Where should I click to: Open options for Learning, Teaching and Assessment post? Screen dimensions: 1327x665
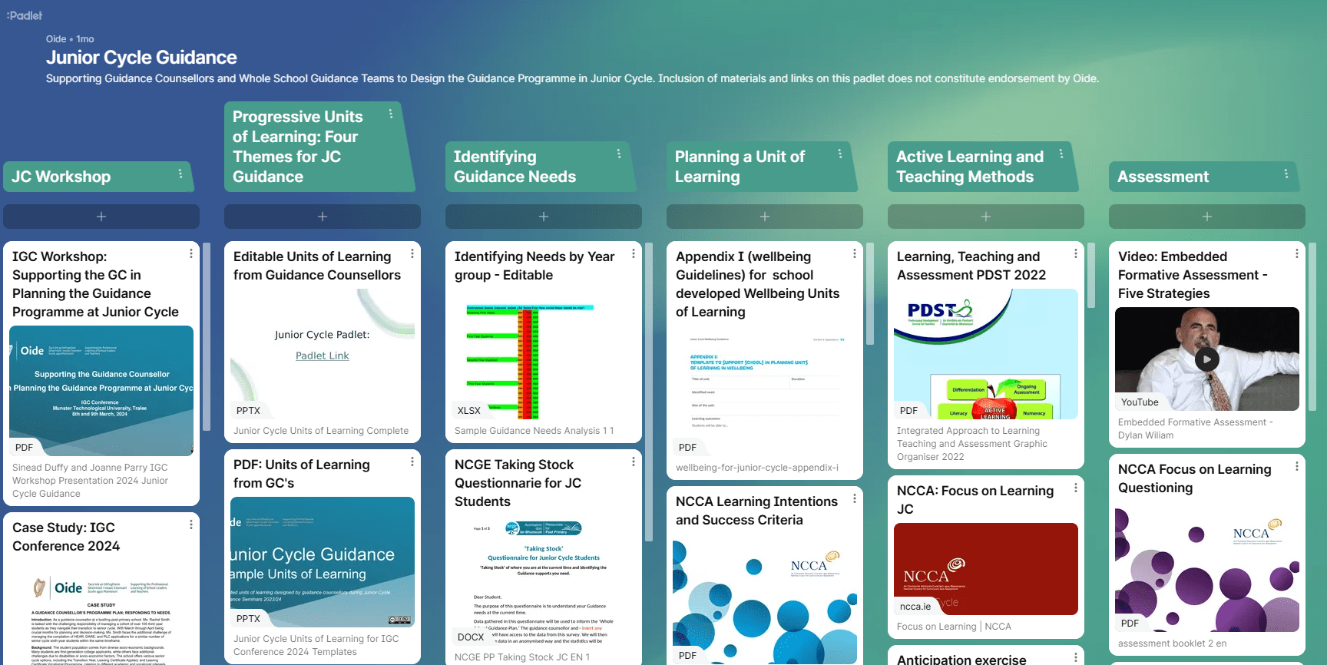pyautogui.click(x=1076, y=253)
